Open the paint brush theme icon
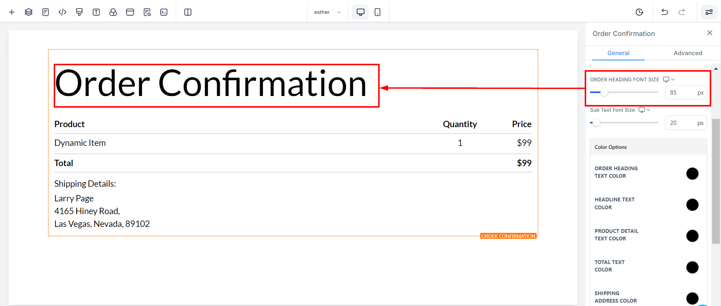This screenshot has height=306, width=721. click(79, 12)
